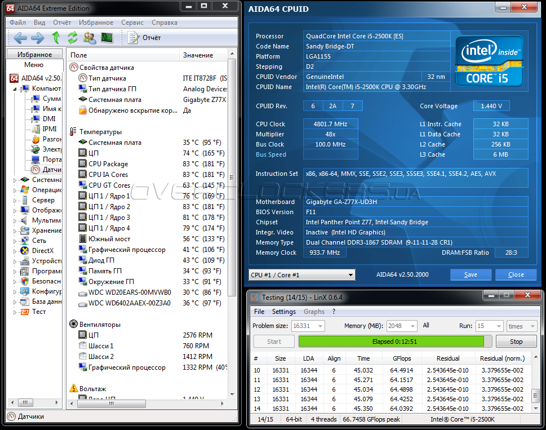Open the Memory (MiB) dropdown in LinX

[x=402, y=326]
